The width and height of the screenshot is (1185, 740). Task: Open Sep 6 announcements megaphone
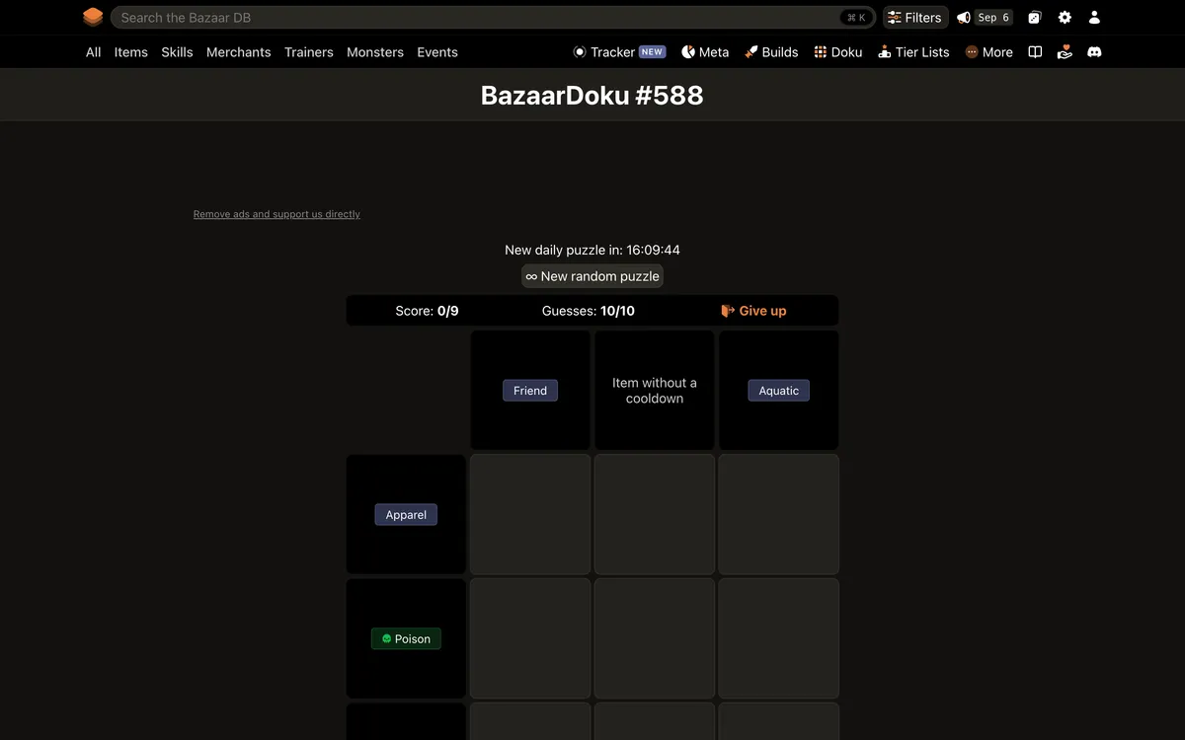pyautogui.click(x=985, y=18)
